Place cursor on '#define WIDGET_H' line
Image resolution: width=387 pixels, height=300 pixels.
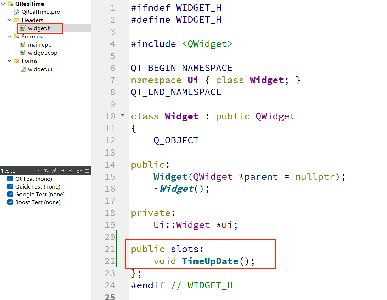tap(176, 20)
